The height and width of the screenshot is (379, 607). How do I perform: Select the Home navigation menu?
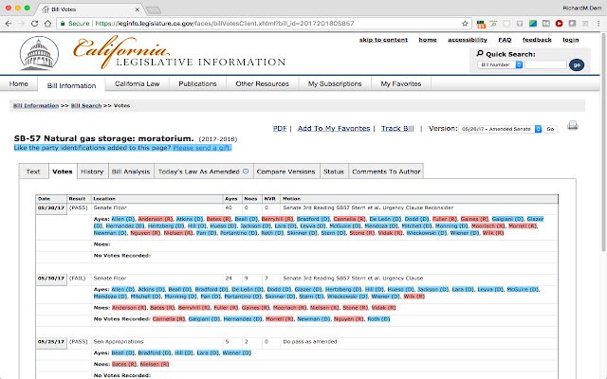pyautogui.click(x=19, y=84)
